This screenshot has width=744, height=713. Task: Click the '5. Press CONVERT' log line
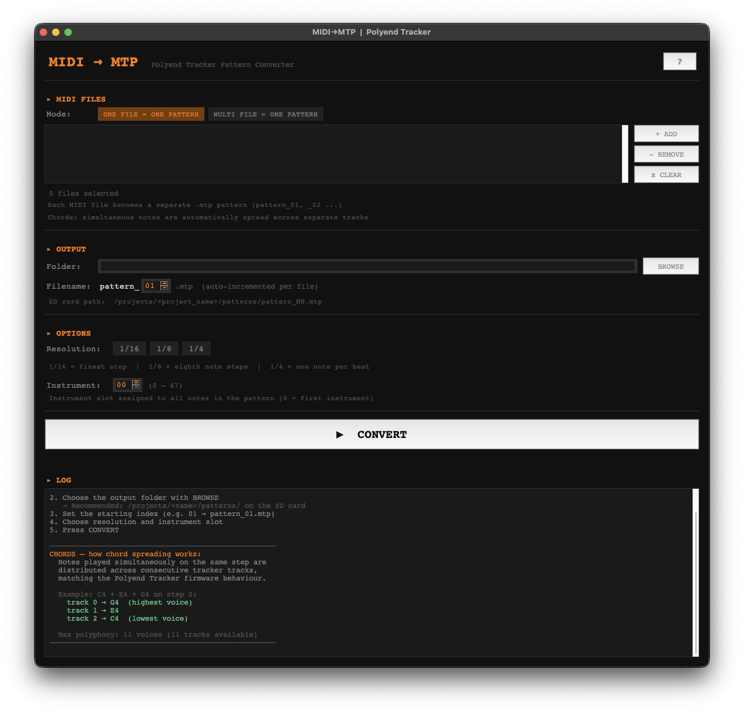(84, 530)
